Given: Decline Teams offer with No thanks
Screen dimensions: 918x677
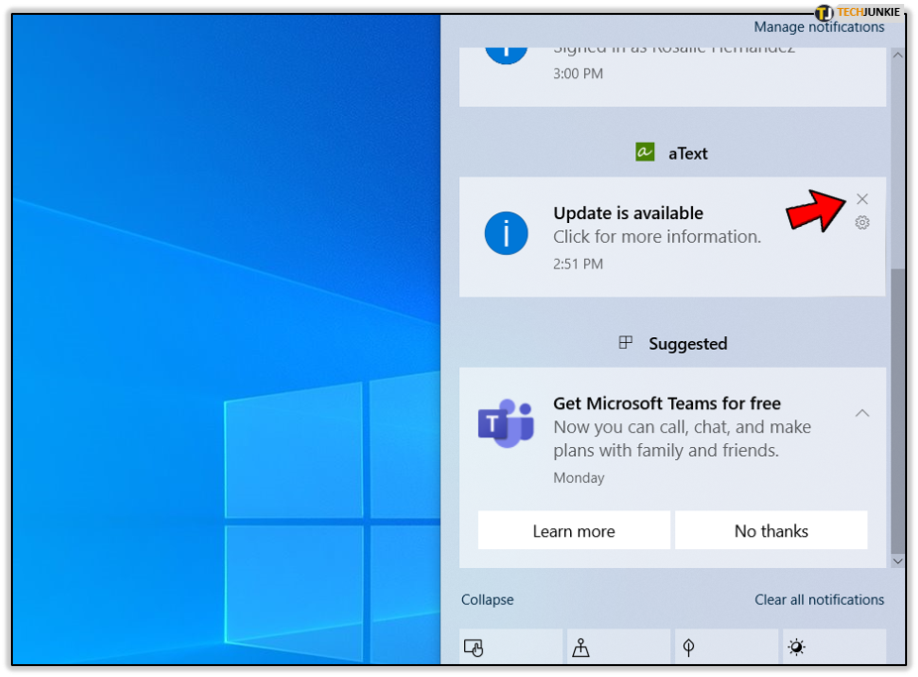Looking at the screenshot, I should coord(771,530).
